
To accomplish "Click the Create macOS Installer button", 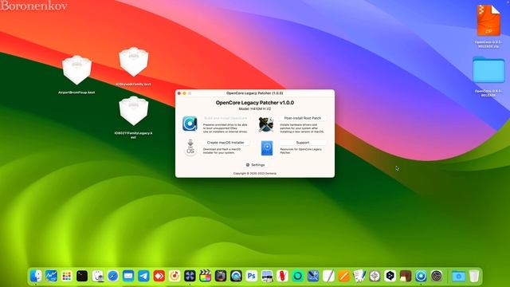I will (x=226, y=143).
